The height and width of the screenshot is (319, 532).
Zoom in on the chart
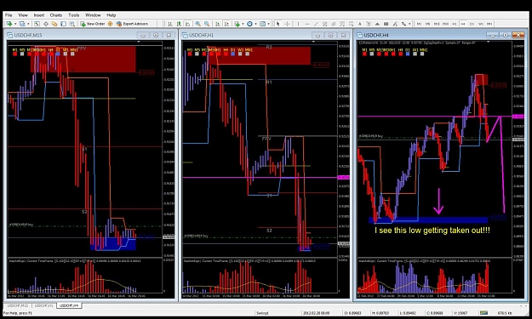(x=197, y=24)
